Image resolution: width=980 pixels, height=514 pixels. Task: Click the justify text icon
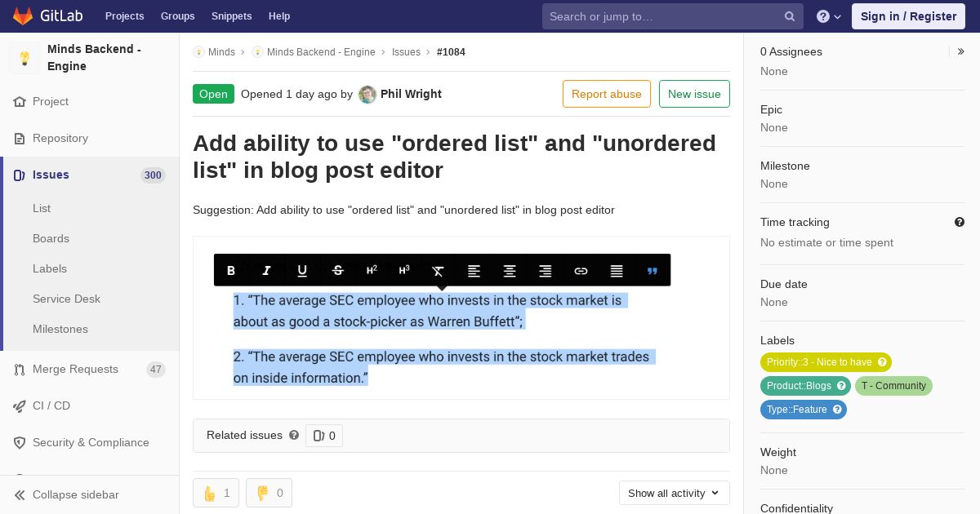(x=617, y=270)
